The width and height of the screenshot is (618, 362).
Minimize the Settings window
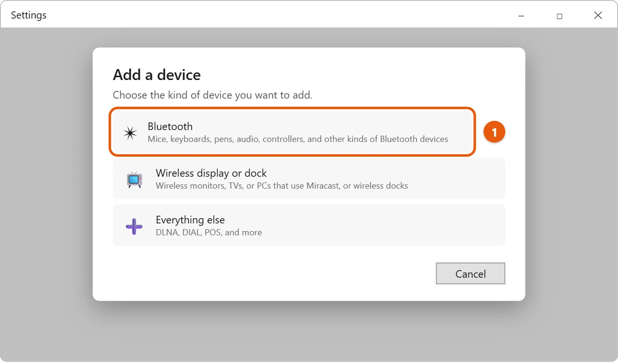521,16
